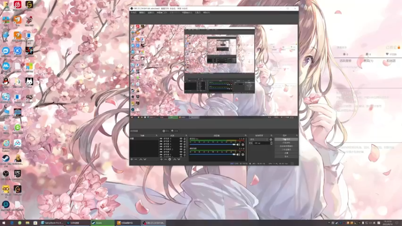
Task: Toggle lock icon of the first source
Action: click(184, 139)
